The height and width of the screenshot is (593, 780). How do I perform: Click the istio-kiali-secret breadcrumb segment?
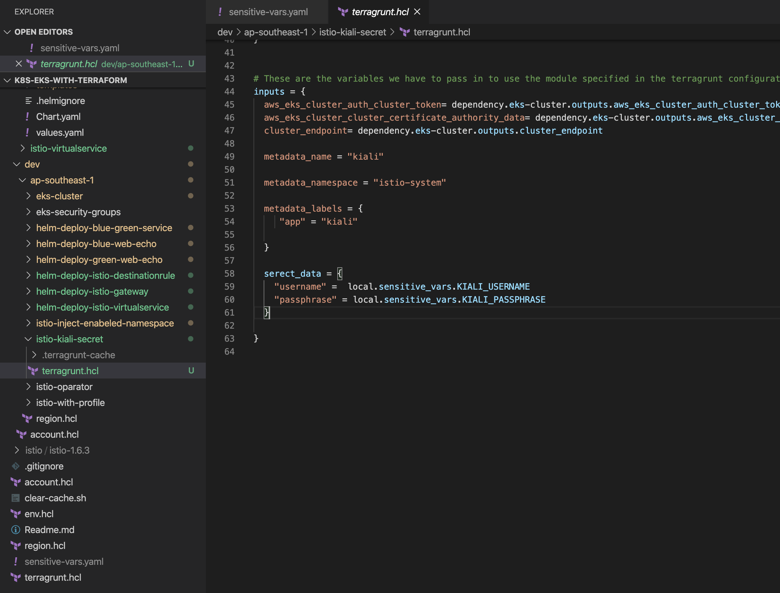[352, 32]
